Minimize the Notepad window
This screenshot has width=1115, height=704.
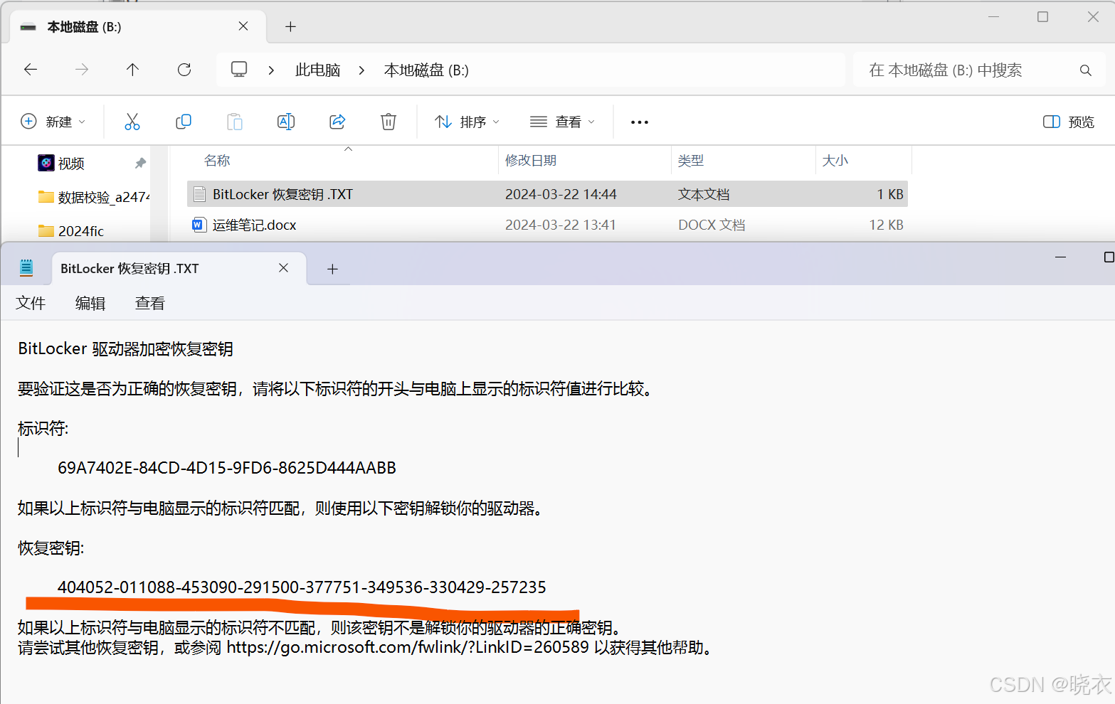tap(1060, 257)
